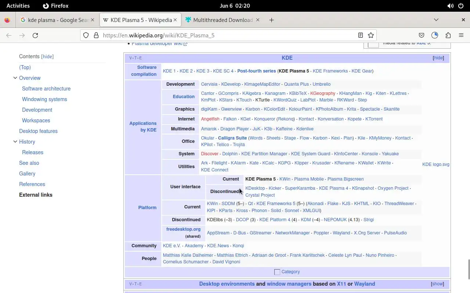
Task: Go to (Top) of the article
Action: pos(25,67)
